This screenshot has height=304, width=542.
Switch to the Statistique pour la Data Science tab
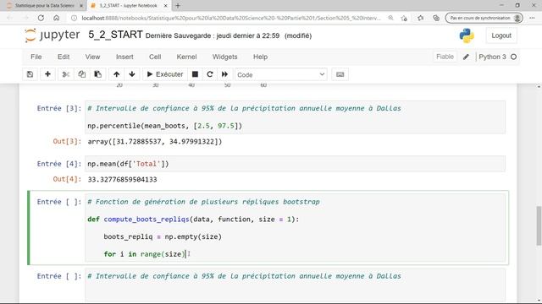click(44, 6)
